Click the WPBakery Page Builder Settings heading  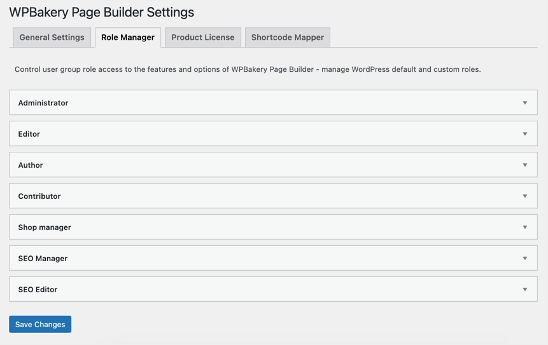click(102, 12)
